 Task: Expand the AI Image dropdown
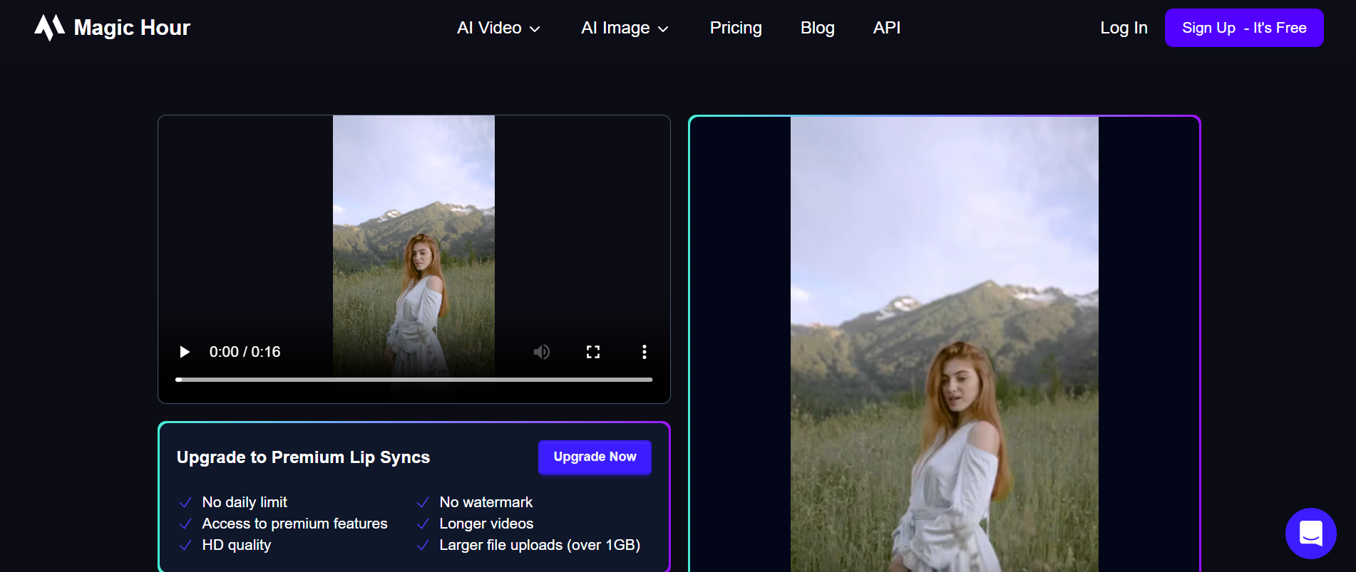pyautogui.click(x=625, y=28)
